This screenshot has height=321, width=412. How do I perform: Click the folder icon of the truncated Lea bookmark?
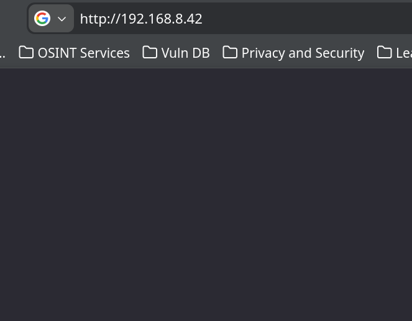click(385, 53)
